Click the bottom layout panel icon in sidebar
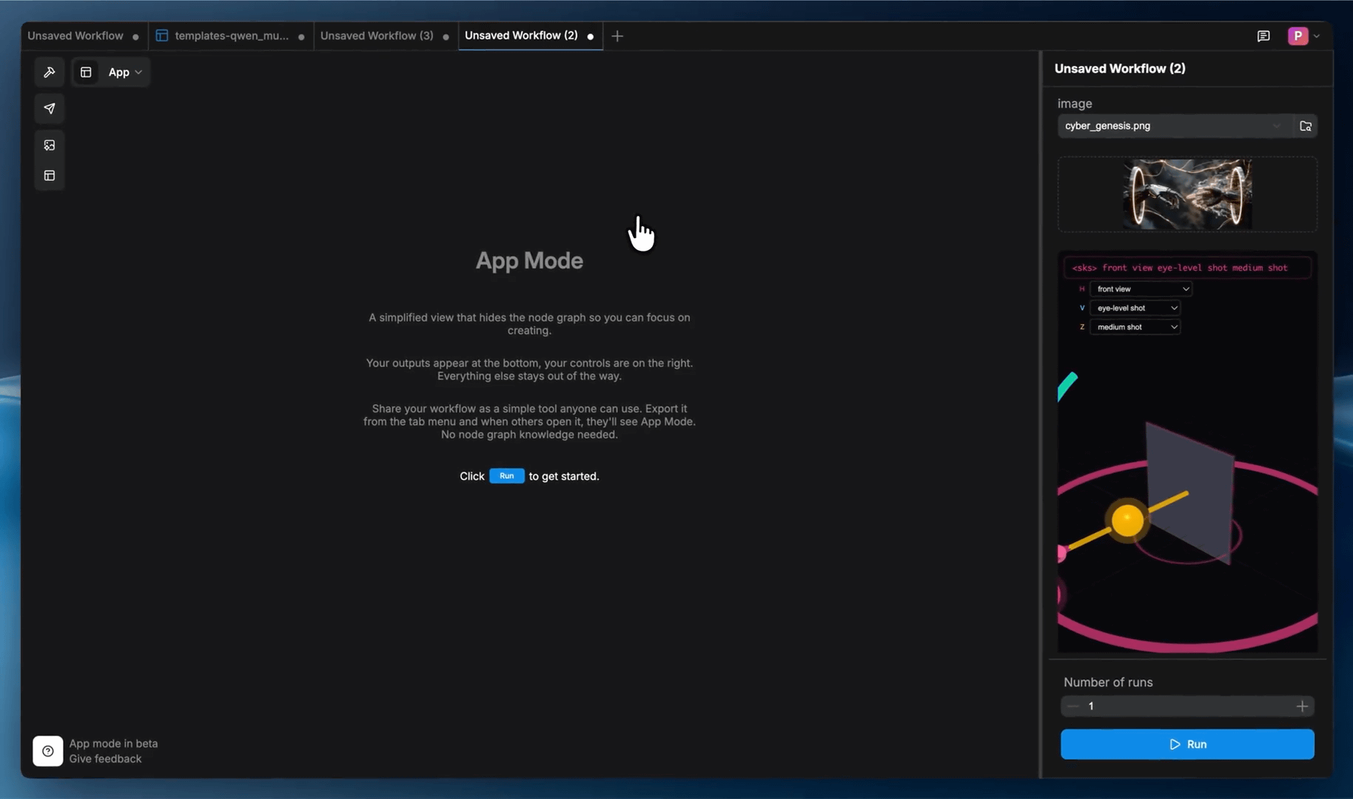This screenshot has height=799, width=1353. pos(49,175)
